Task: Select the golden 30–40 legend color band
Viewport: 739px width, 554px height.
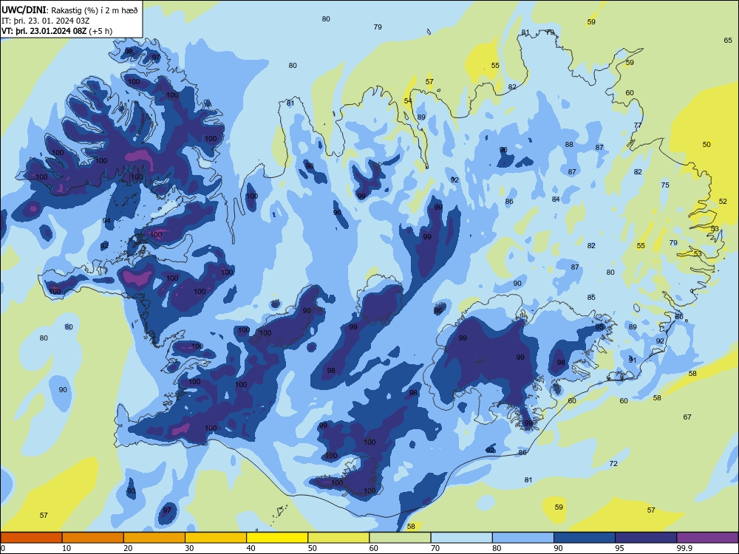Action: pos(216,538)
